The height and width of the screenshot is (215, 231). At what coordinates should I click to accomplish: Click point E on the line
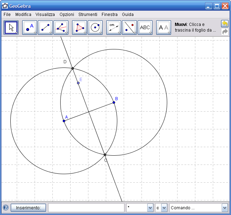coord(78,83)
